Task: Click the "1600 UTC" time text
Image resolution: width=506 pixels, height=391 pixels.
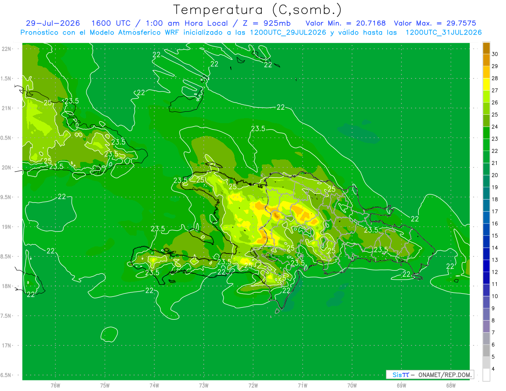Action: click(110, 23)
